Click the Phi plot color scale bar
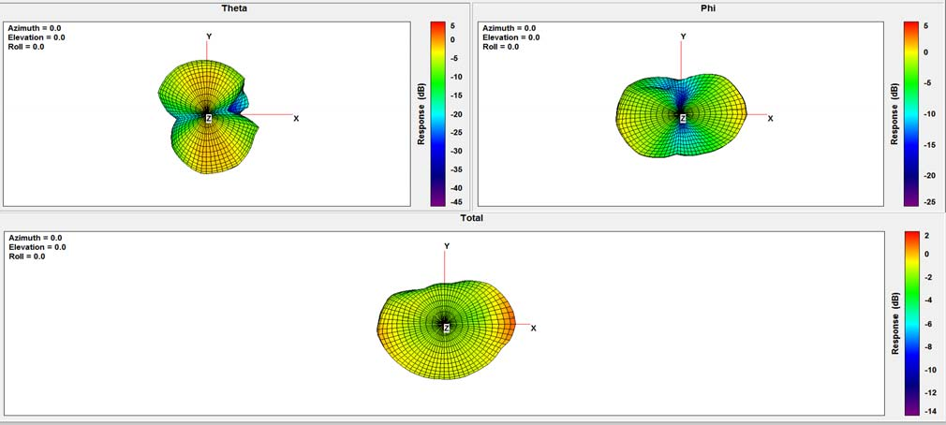 911,114
